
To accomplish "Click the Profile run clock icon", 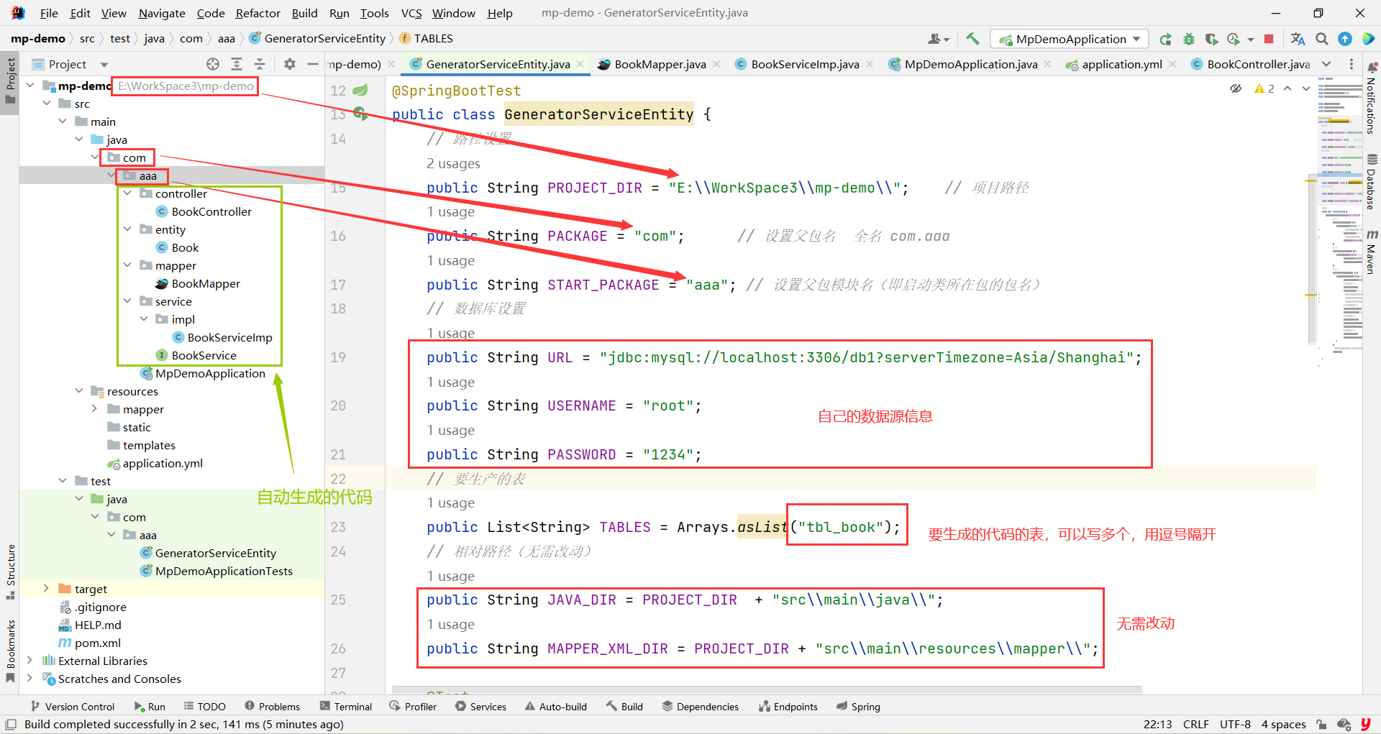I will click(x=1234, y=39).
